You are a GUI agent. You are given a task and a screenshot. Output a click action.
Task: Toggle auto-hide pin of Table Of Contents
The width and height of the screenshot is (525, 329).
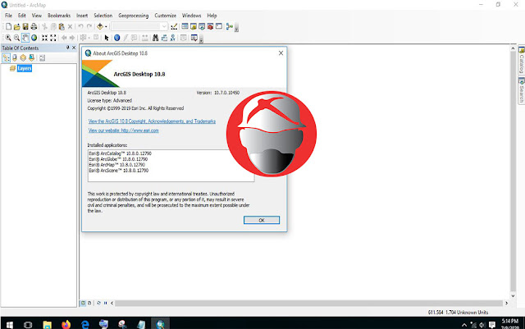(x=67, y=48)
